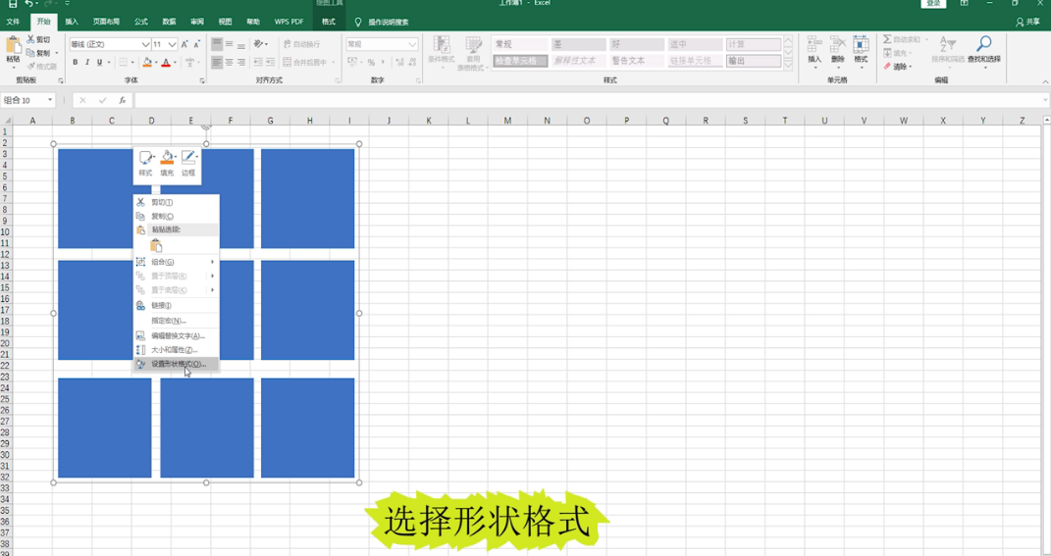1051x556 pixels.
Task: Click the text orientation icon
Action: click(x=259, y=44)
